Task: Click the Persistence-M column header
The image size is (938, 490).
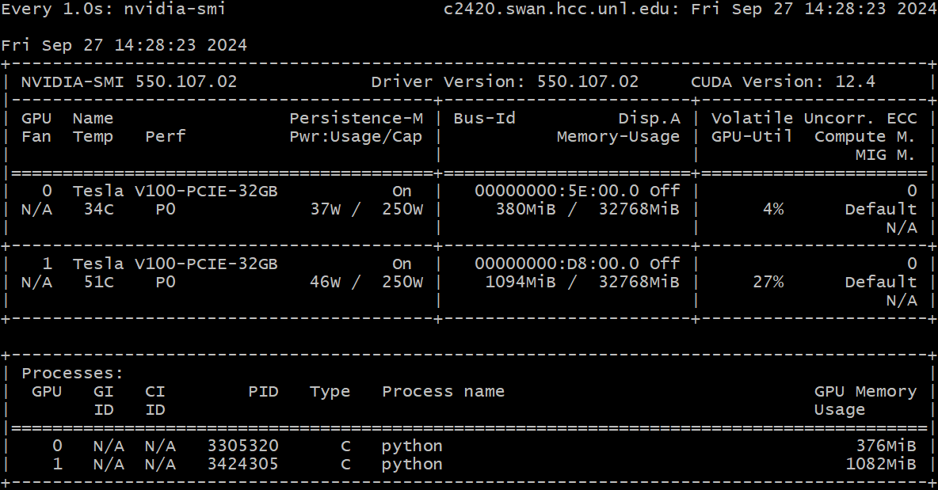Action: tap(356, 118)
